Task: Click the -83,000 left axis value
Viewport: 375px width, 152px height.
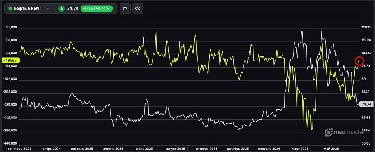Action: click(12, 66)
